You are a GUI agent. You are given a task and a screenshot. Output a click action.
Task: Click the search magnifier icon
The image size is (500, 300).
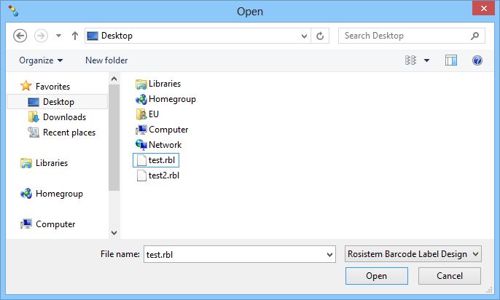pyautogui.click(x=474, y=36)
